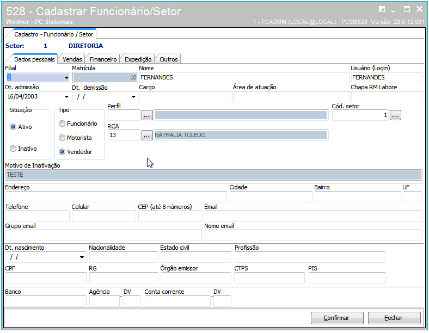Select the Inativo situation radio button
Viewport: 429px width, 333px height.
point(13,149)
